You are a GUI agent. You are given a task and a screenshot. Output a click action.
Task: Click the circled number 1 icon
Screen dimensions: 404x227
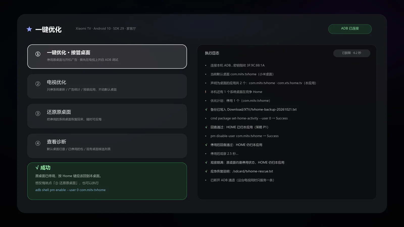(x=38, y=54)
